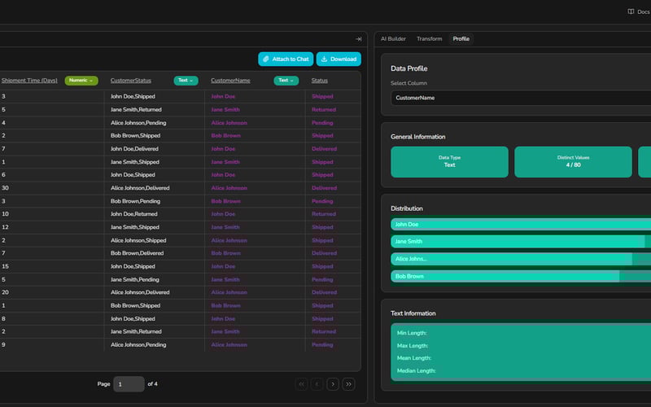Jump to the last page of results
Viewport: 651px width, 407px height.
click(x=348, y=384)
